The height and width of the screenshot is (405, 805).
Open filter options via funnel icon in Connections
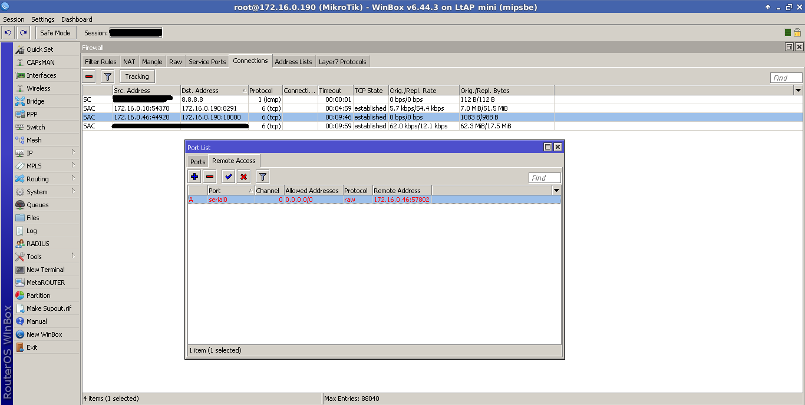107,76
